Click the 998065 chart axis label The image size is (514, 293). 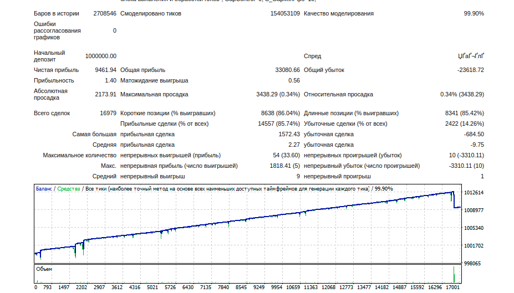[x=472, y=263]
